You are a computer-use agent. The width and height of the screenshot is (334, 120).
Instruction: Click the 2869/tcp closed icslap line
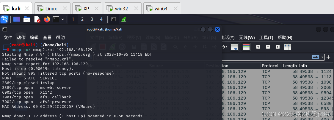pyautogui.click(x=28, y=83)
